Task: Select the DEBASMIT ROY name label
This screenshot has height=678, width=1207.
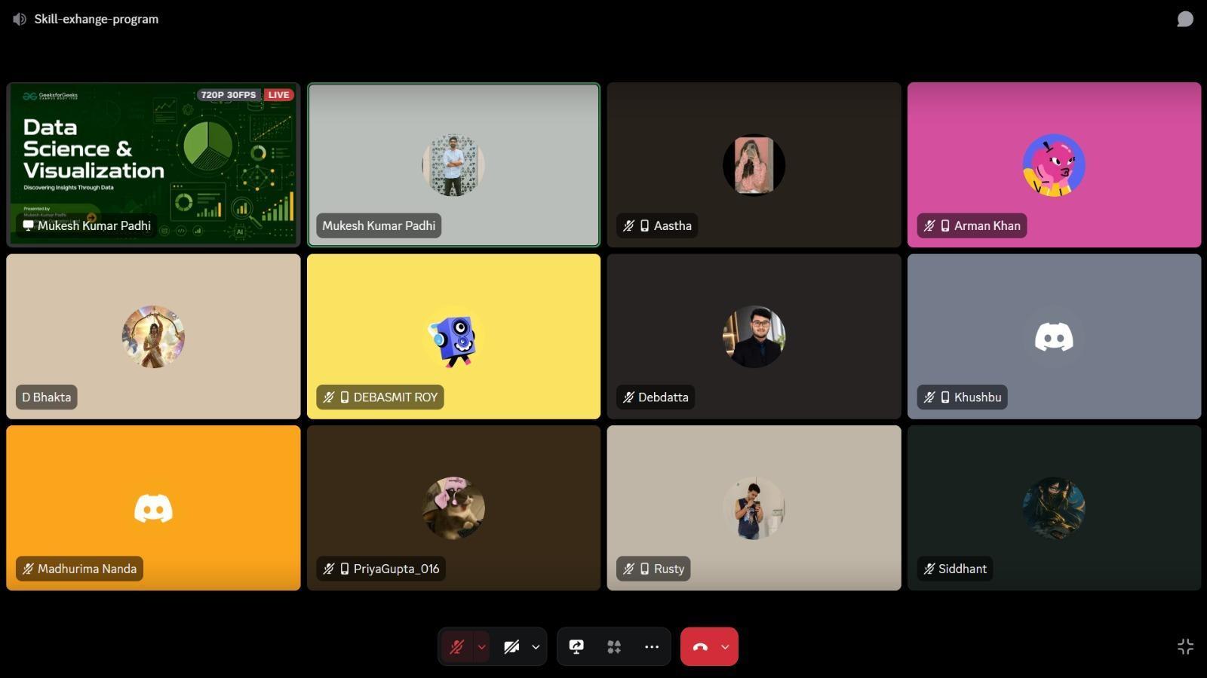Action: [380, 397]
